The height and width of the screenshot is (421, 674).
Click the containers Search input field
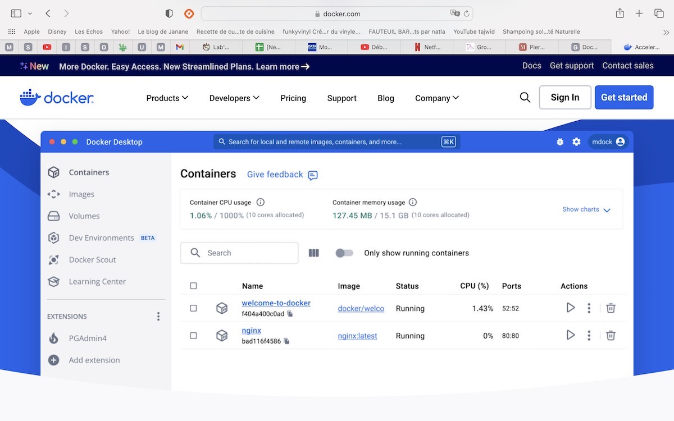pyautogui.click(x=247, y=253)
